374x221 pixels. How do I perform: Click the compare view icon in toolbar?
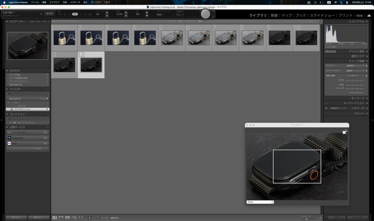(x=68, y=218)
